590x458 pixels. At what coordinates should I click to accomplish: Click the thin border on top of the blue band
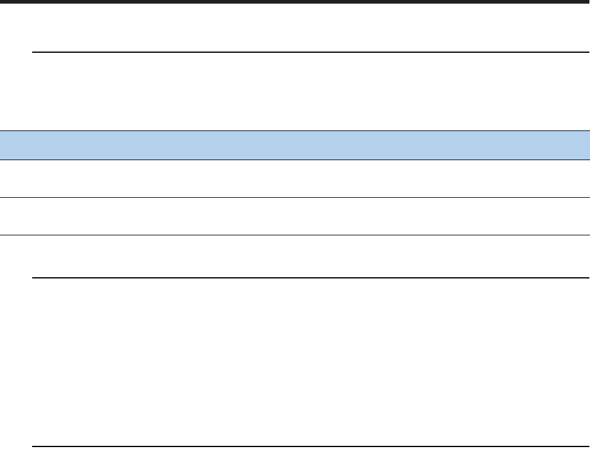pyautogui.click(x=295, y=130)
